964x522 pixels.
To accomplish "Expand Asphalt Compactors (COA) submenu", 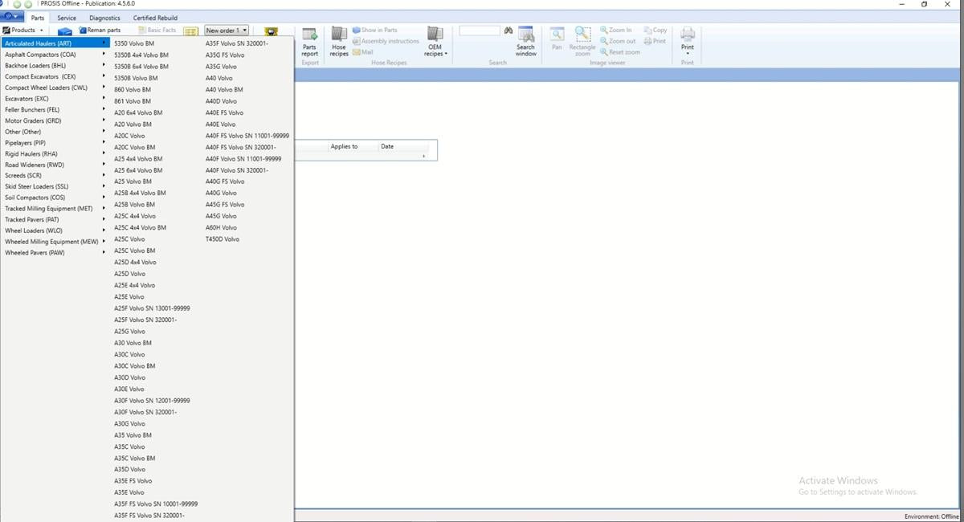I will (x=55, y=55).
